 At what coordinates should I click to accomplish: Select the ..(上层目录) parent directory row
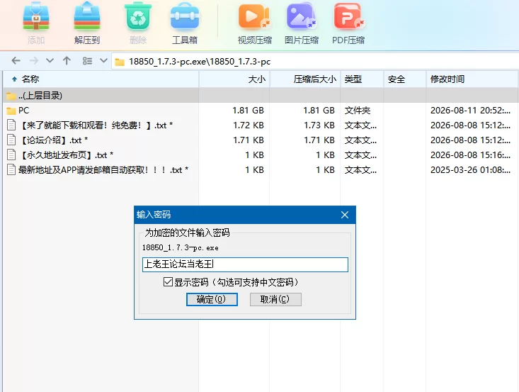pos(261,96)
